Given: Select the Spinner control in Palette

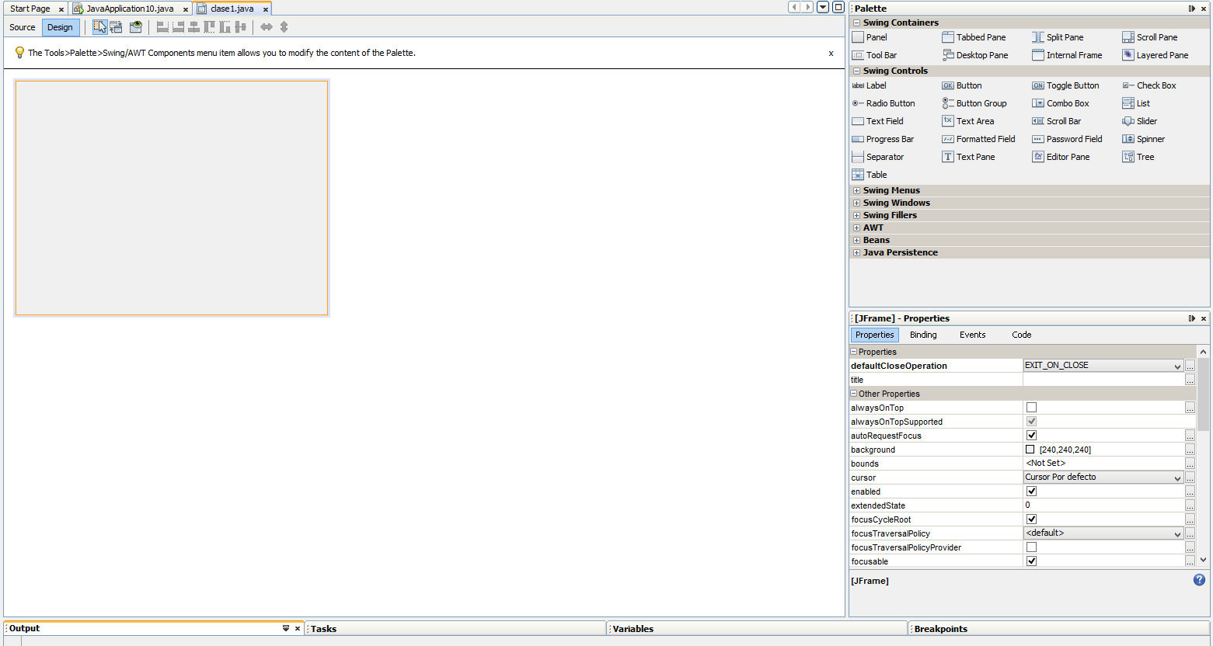Looking at the screenshot, I should [x=1144, y=139].
